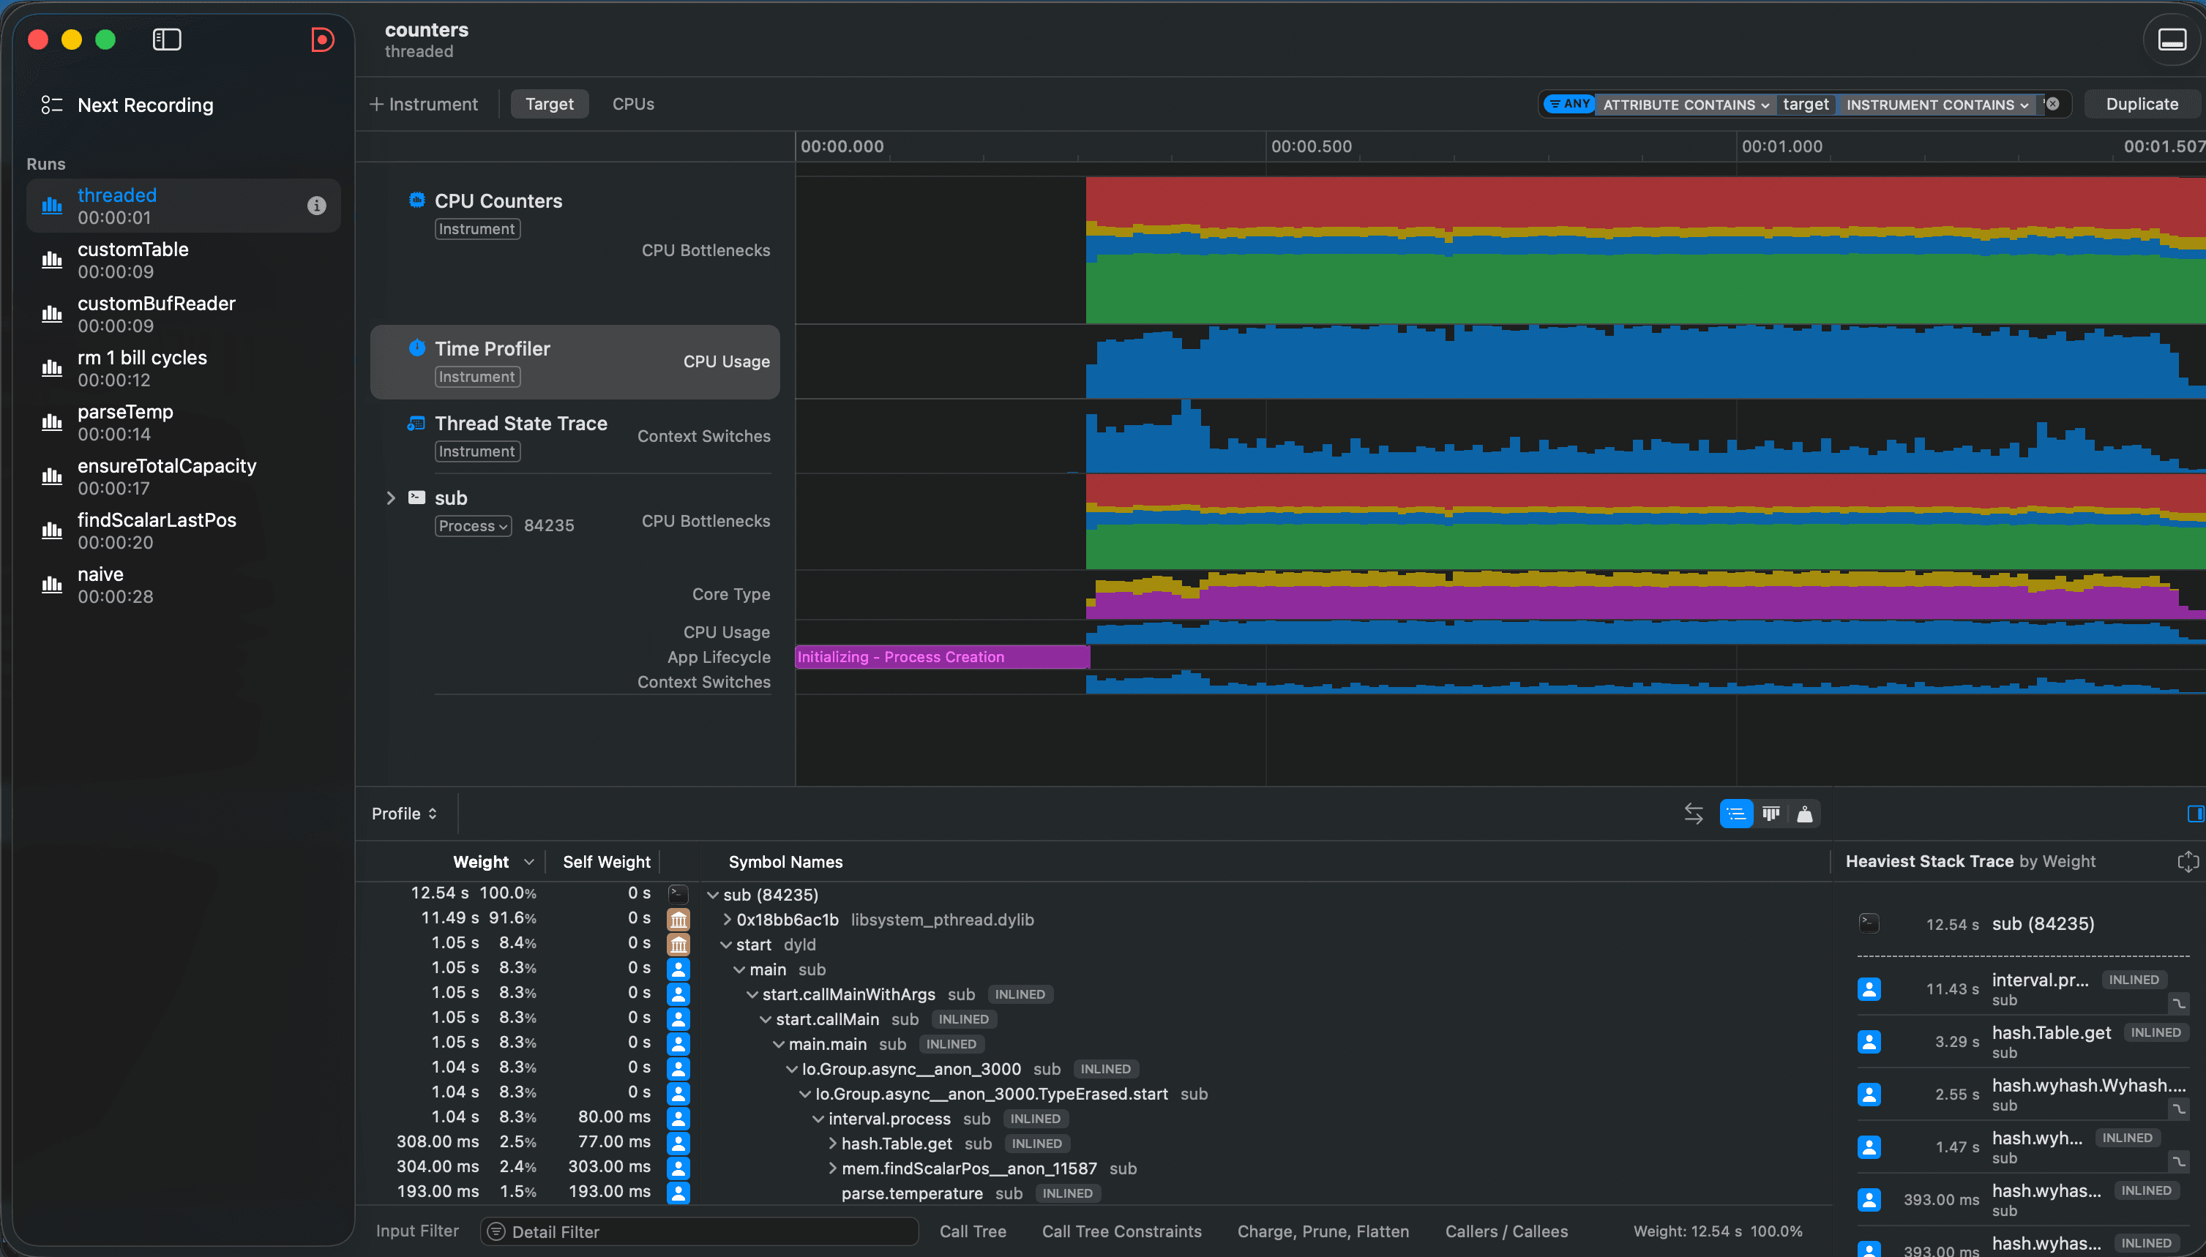Open the Profile detail selector
Screen dimensions: 2206x1257
click(404, 814)
